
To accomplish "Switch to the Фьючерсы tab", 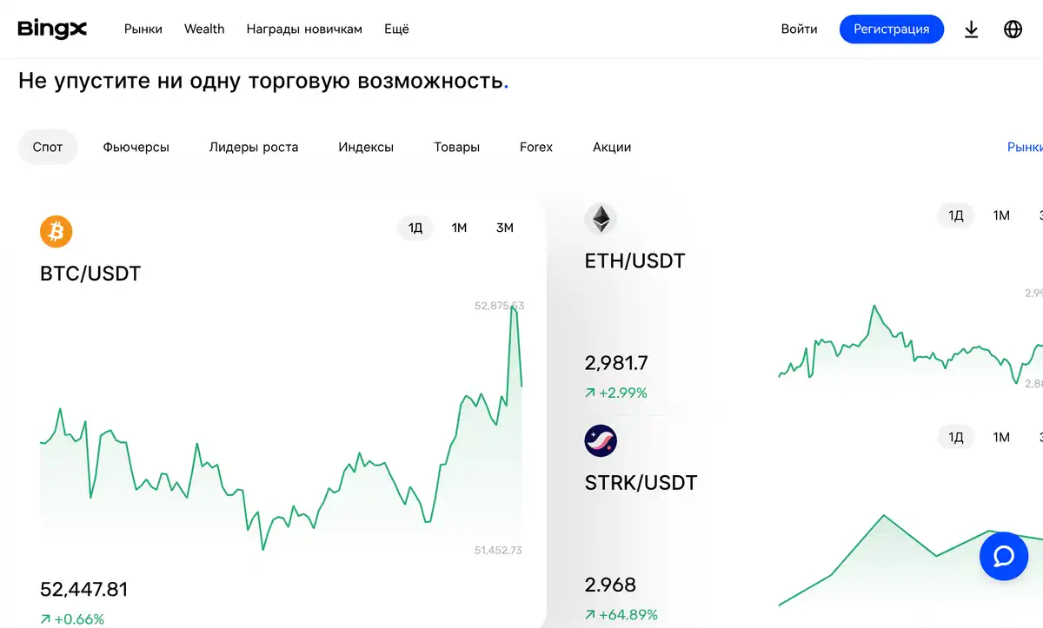I will tap(136, 148).
